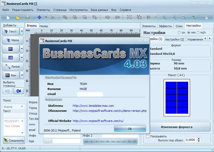Open the Редактировать menu
This screenshot has height=152, width=214.
click(x=23, y=10)
